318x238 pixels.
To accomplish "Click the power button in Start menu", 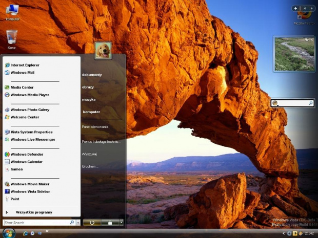I will [x=92, y=223].
